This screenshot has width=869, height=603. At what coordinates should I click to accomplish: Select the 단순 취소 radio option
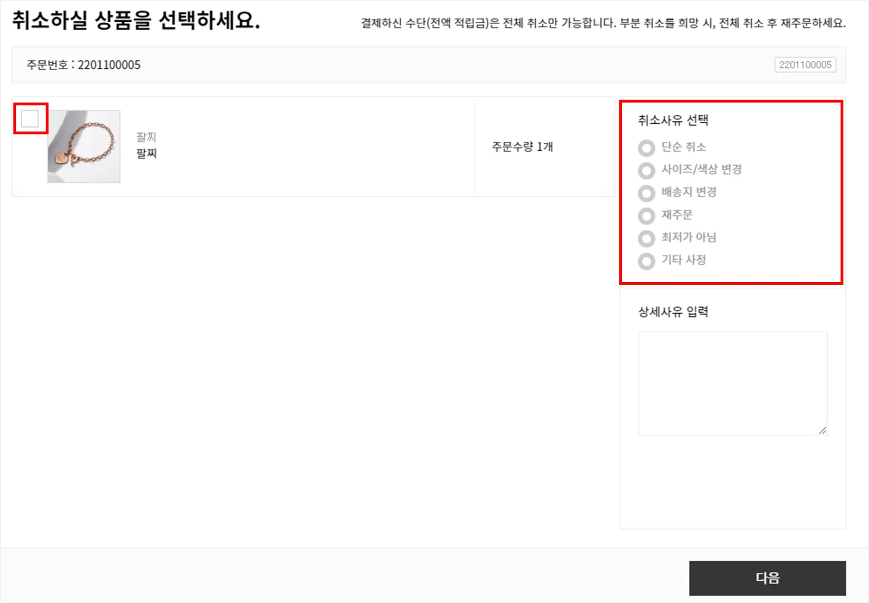tap(647, 148)
